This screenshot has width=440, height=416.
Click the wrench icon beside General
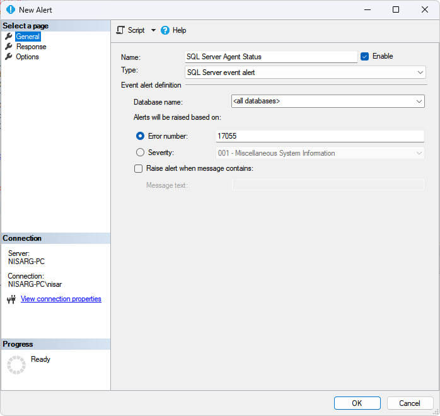coord(9,36)
